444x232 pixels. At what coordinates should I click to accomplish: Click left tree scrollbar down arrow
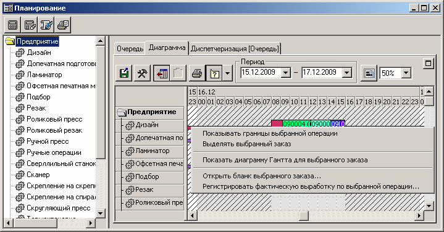[101, 213]
